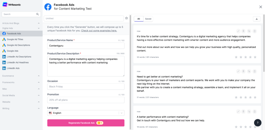The height and width of the screenshot is (130, 265).
Task: Bookmark the first generated ad
Action: coord(243,31)
